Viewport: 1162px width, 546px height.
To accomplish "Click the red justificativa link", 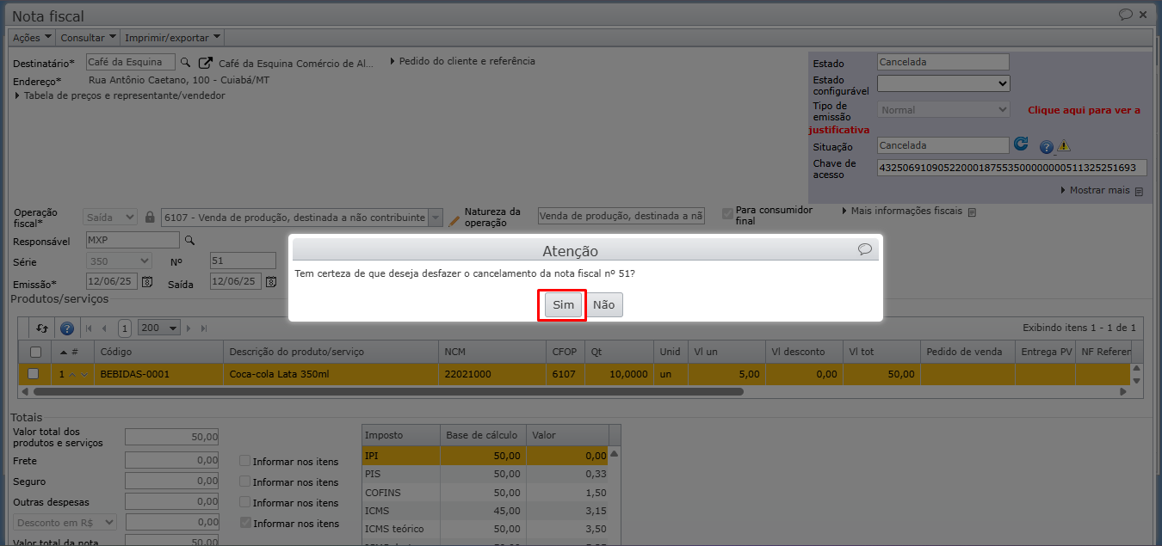I will tap(839, 130).
